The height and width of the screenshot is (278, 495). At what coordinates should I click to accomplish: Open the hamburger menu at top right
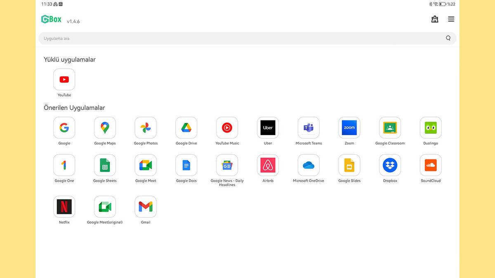coord(451,19)
